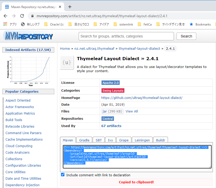This screenshot has height=188, width=216.
Task: Click the MVNRepository logo
Action: 29,36
